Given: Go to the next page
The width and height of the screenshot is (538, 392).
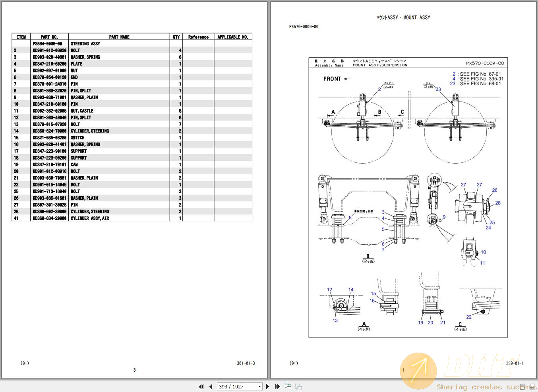Looking at the screenshot, I should (x=267, y=386).
